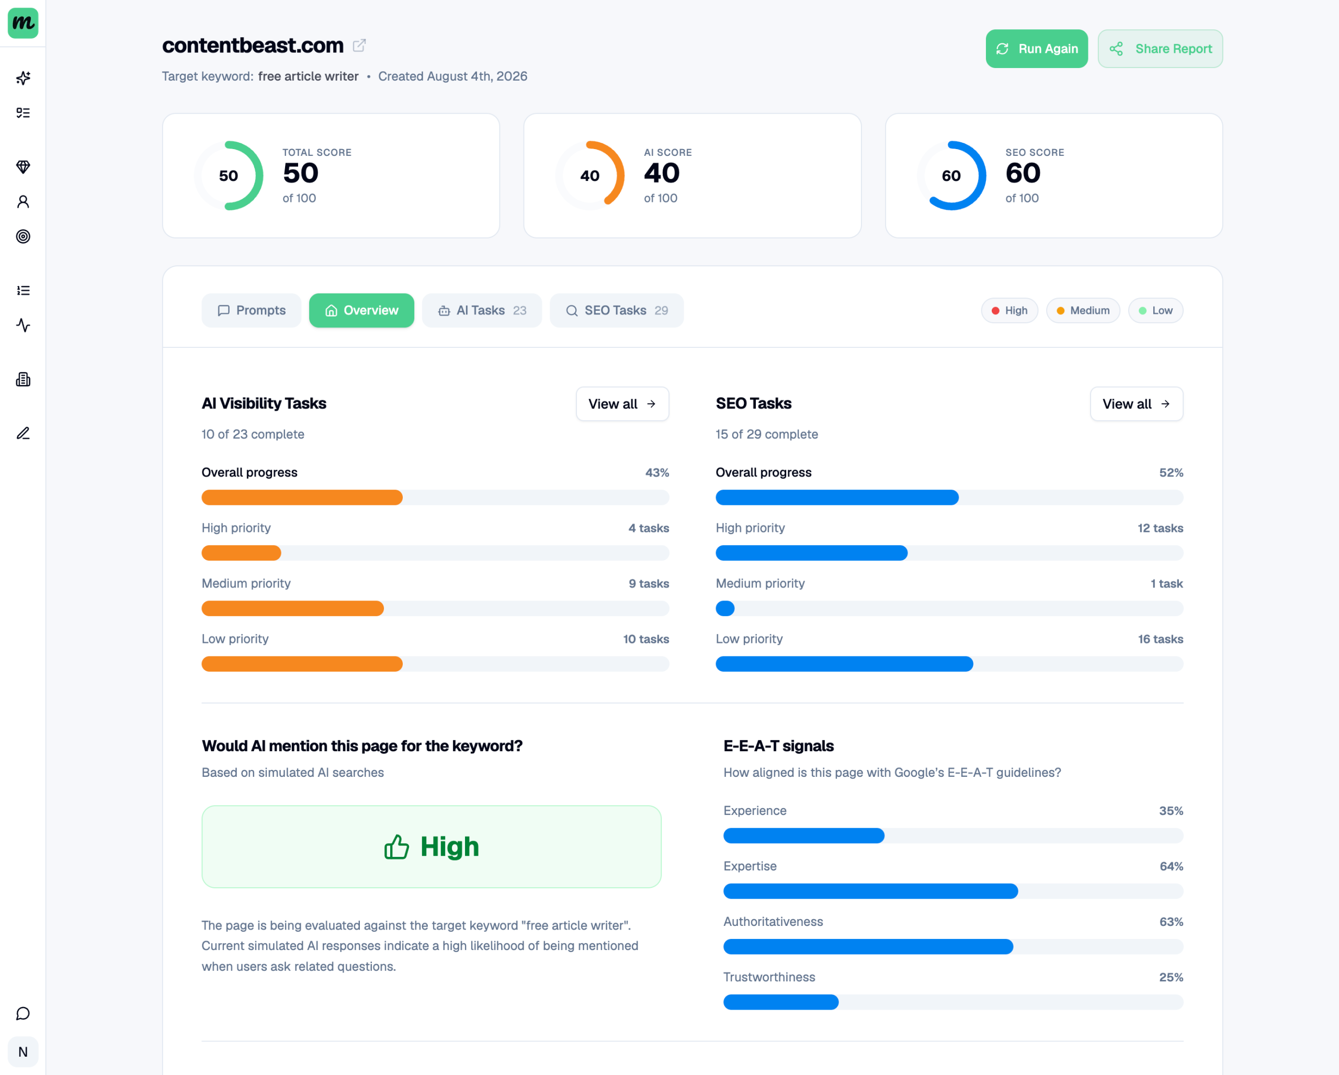Click SEO Tasks overall progress bar
The image size is (1339, 1075).
[950, 497]
